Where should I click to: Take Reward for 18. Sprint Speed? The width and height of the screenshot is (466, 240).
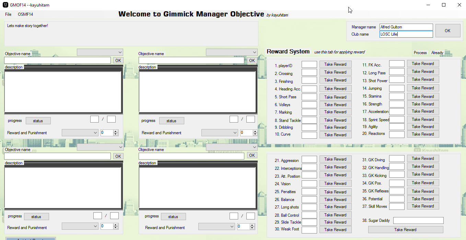423,119
